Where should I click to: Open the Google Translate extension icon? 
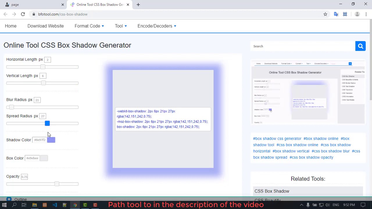[336, 14]
